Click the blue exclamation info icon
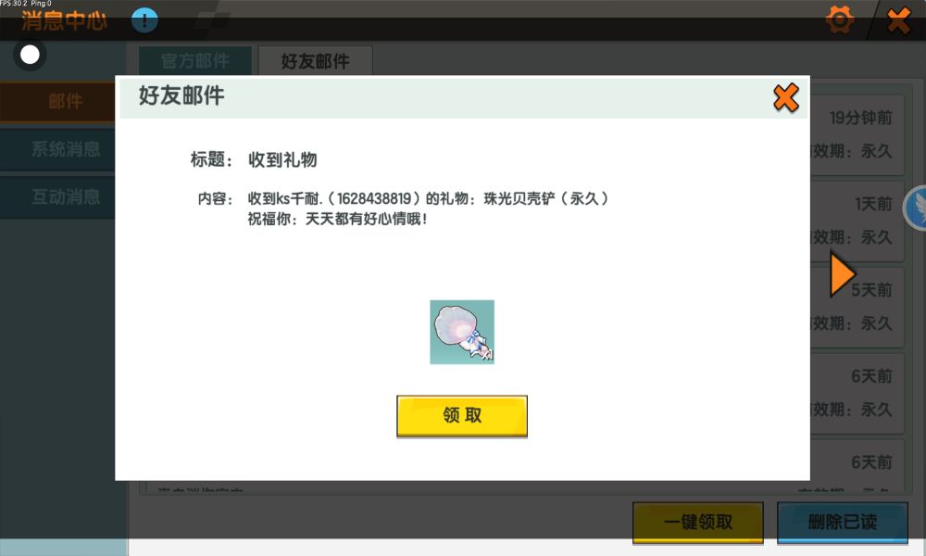This screenshot has width=926, height=556. pos(144,20)
